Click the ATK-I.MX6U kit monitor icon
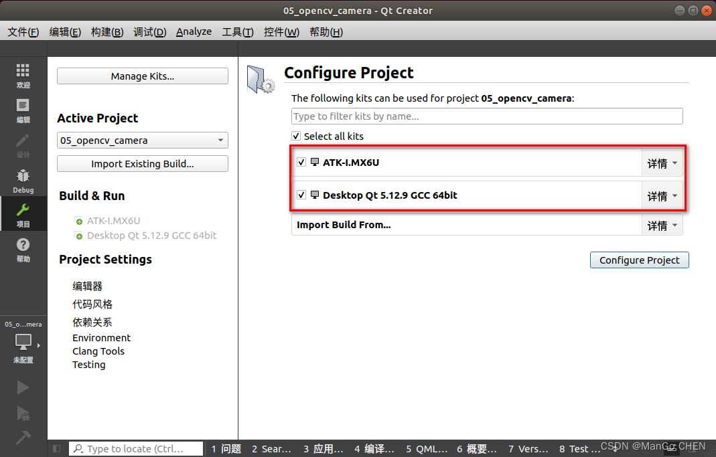The image size is (716, 457). [x=315, y=162]
